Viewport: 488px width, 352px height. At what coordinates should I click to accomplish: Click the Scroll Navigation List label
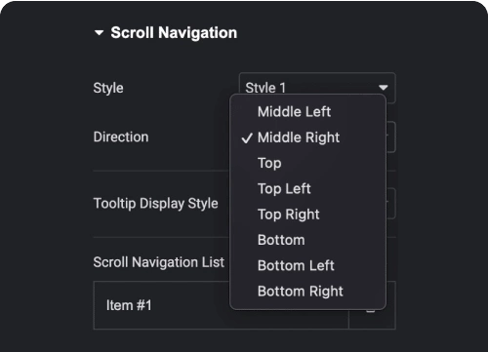click(159, 262)
